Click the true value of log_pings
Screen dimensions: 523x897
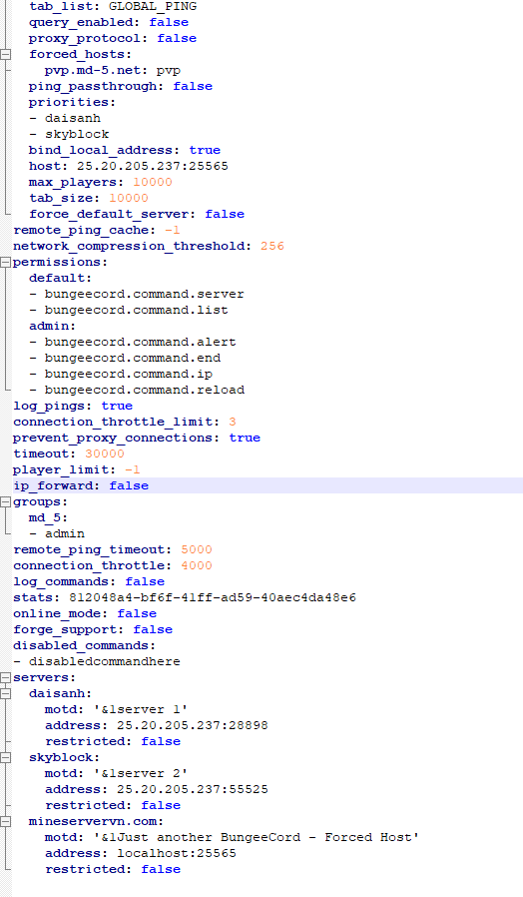(117, 406)
